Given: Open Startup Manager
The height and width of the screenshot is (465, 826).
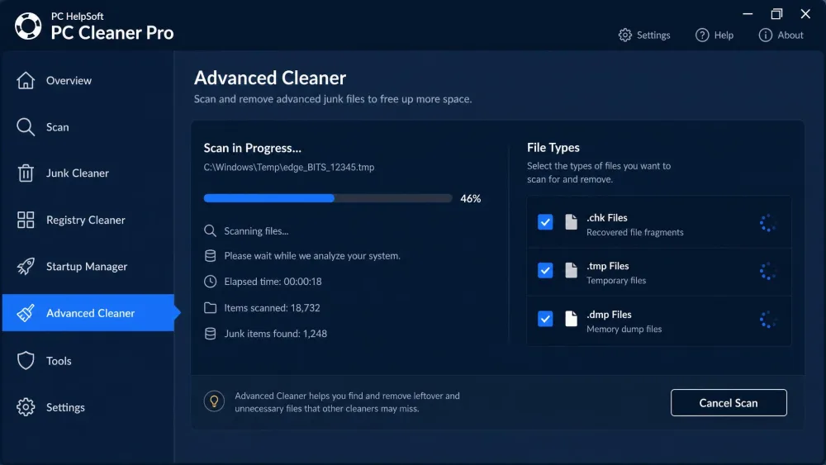Looking at the screenshot, I should (x=88, y=267).
